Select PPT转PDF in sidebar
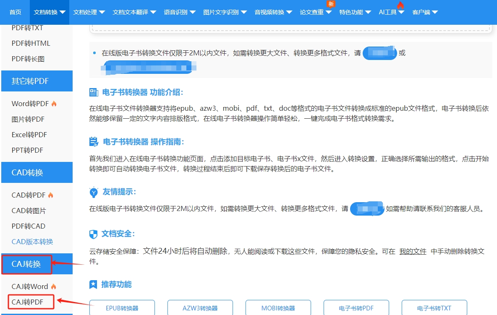The image size is (497, 315). (x=27, y=150)
